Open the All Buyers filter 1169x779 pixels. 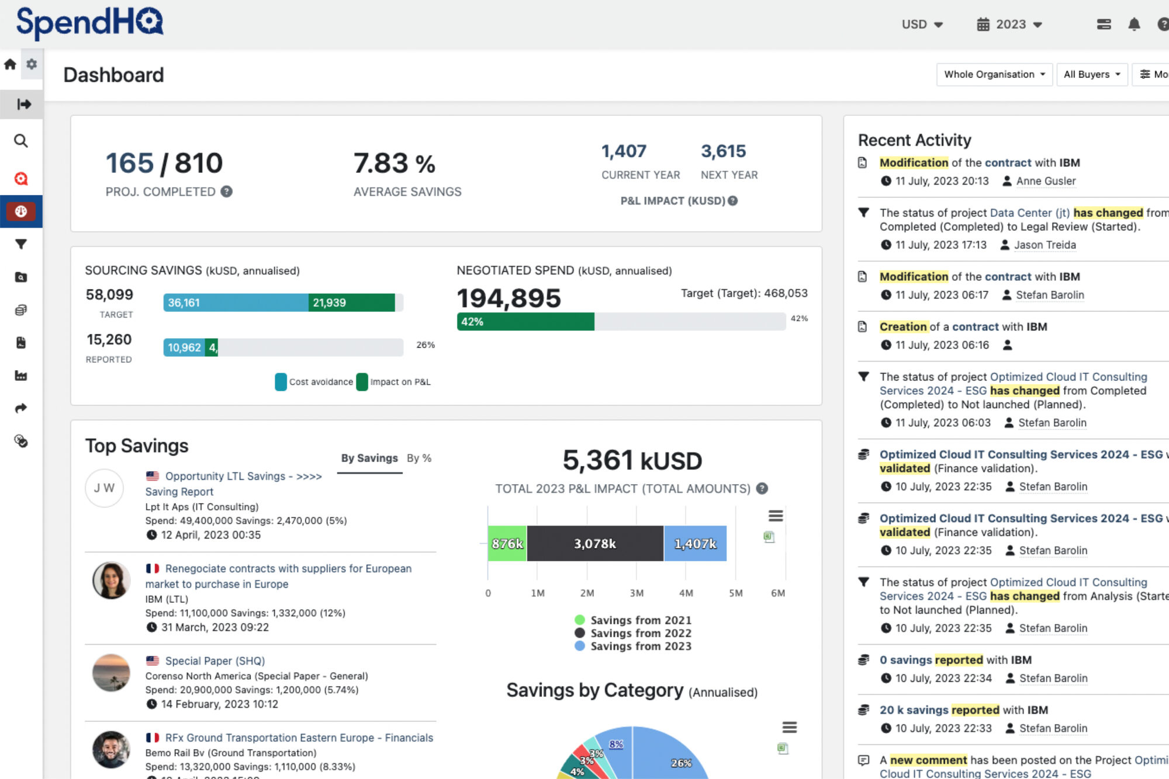point(1091,74)
